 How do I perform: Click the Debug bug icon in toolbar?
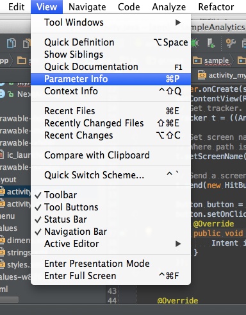click(195, 43)
